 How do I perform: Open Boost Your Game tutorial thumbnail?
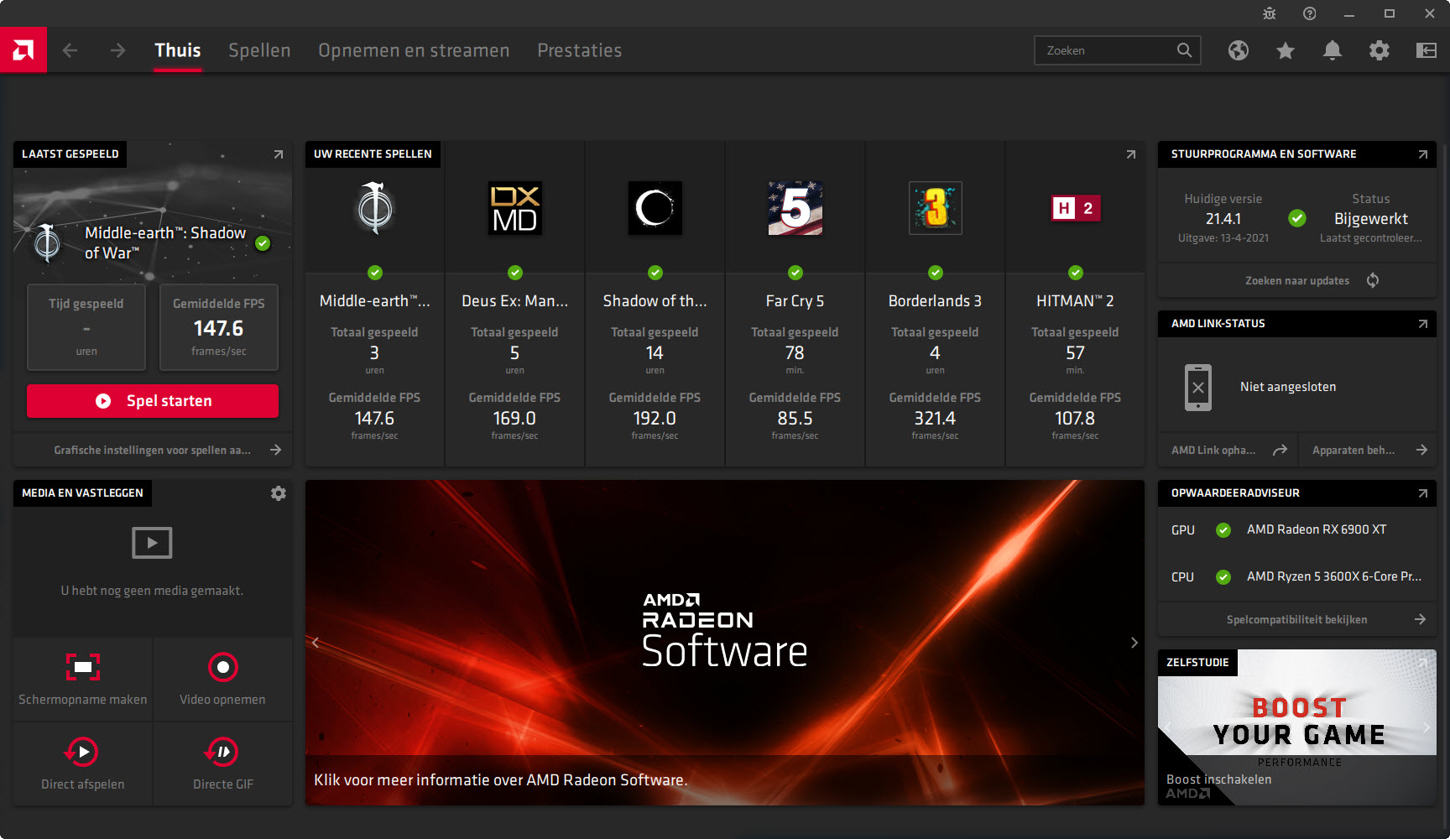click(x=1297, y=727)
